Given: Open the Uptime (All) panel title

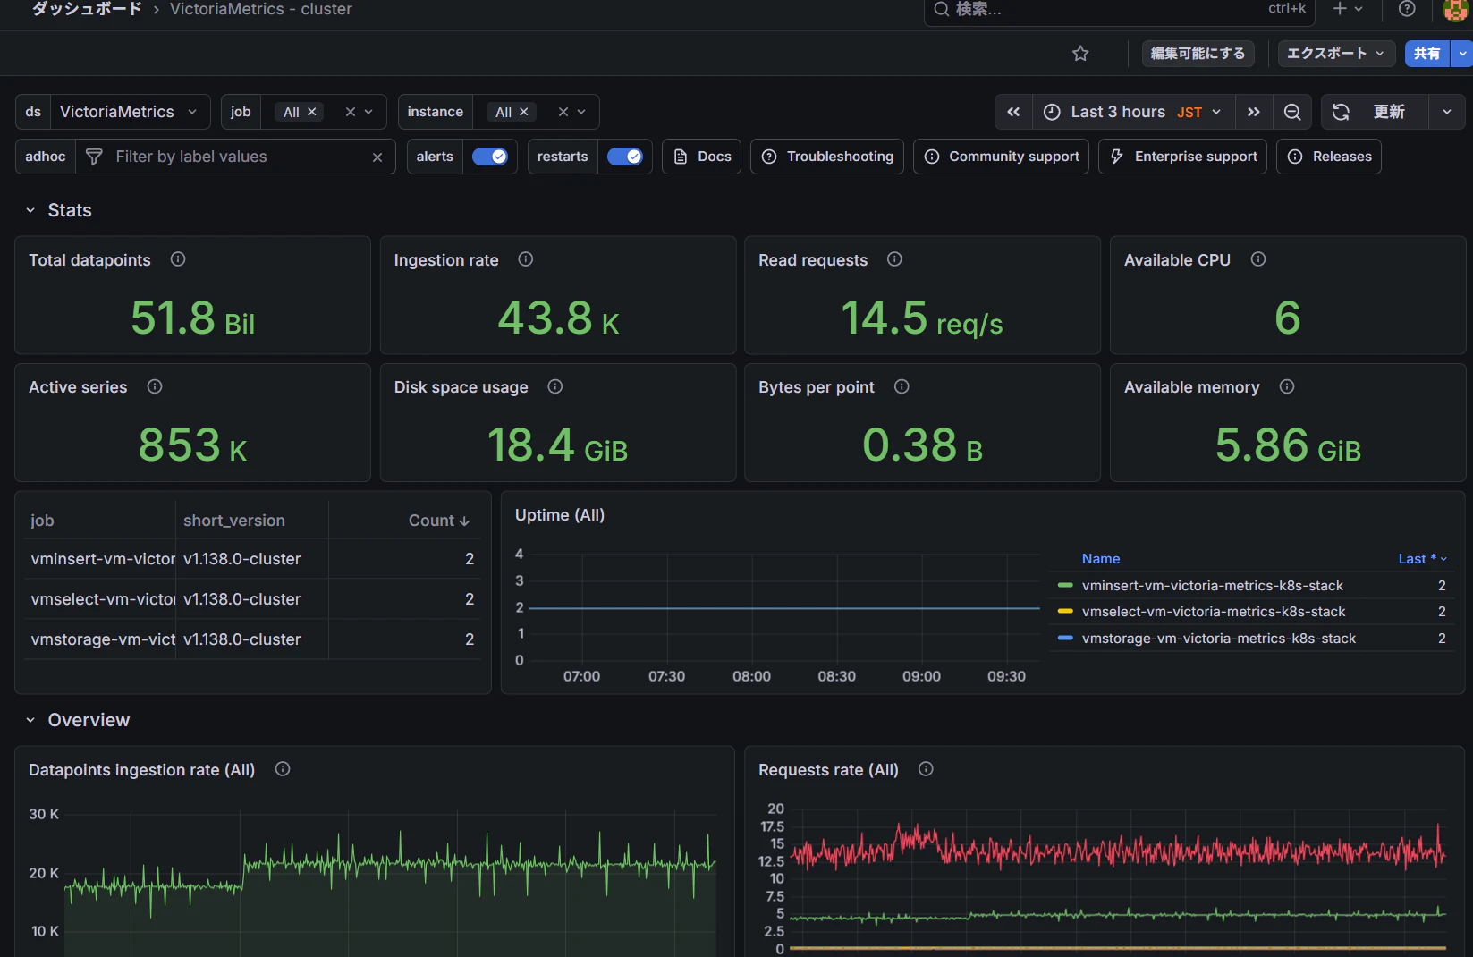Looking at the screenshot, I should click(560, 515).
